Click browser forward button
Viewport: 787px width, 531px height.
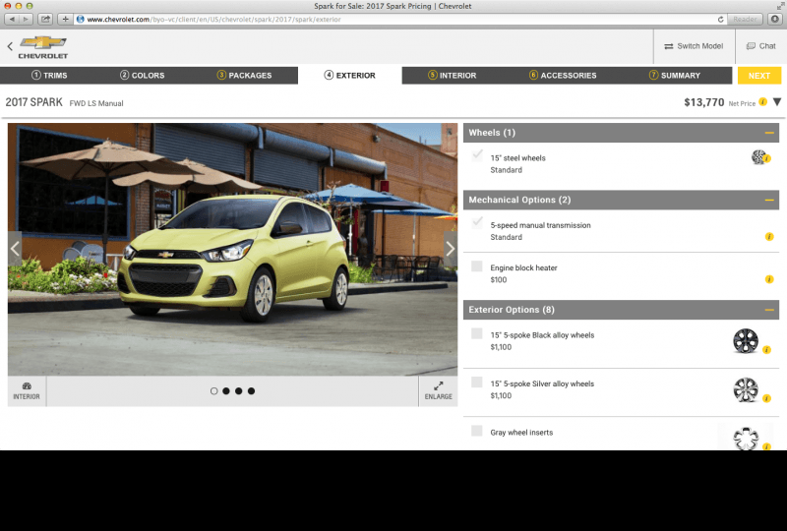[x=27, y=19]
